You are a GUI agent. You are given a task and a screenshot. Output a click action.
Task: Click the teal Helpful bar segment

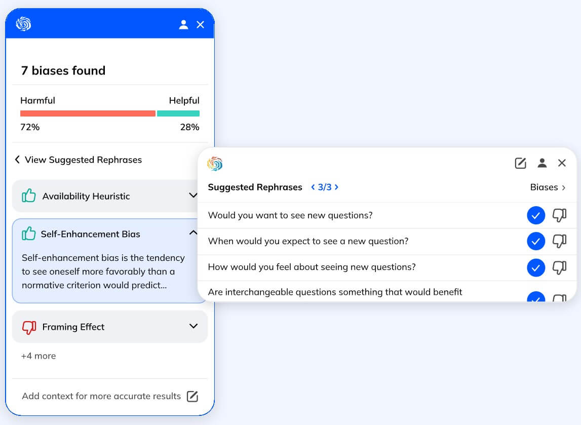178,113
